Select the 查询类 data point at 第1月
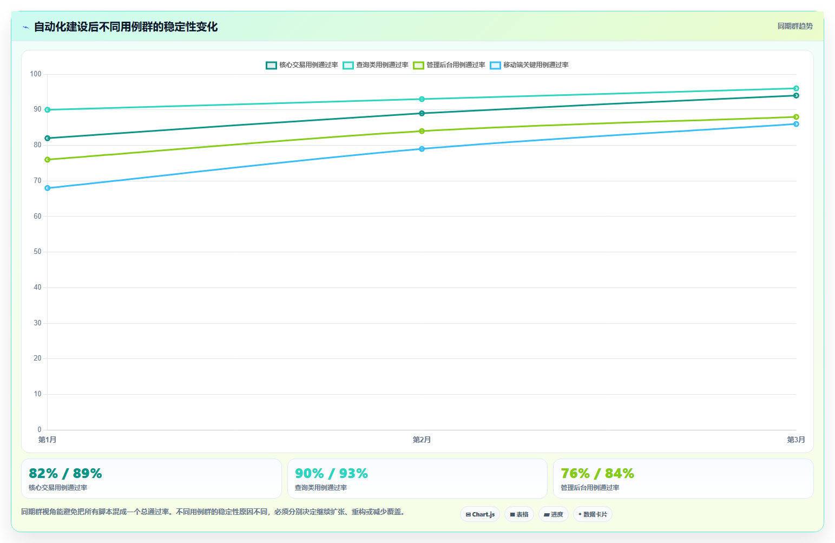Screen dimensions: 835x543 (48, 110)
